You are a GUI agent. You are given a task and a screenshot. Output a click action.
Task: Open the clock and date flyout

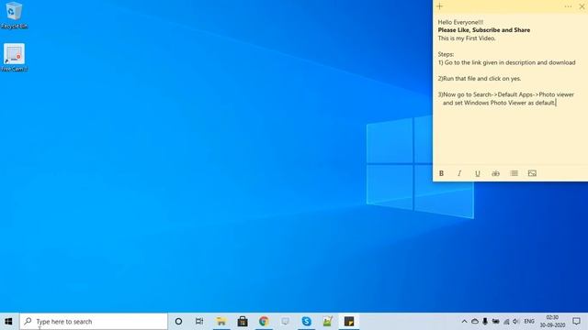(552, 322)
